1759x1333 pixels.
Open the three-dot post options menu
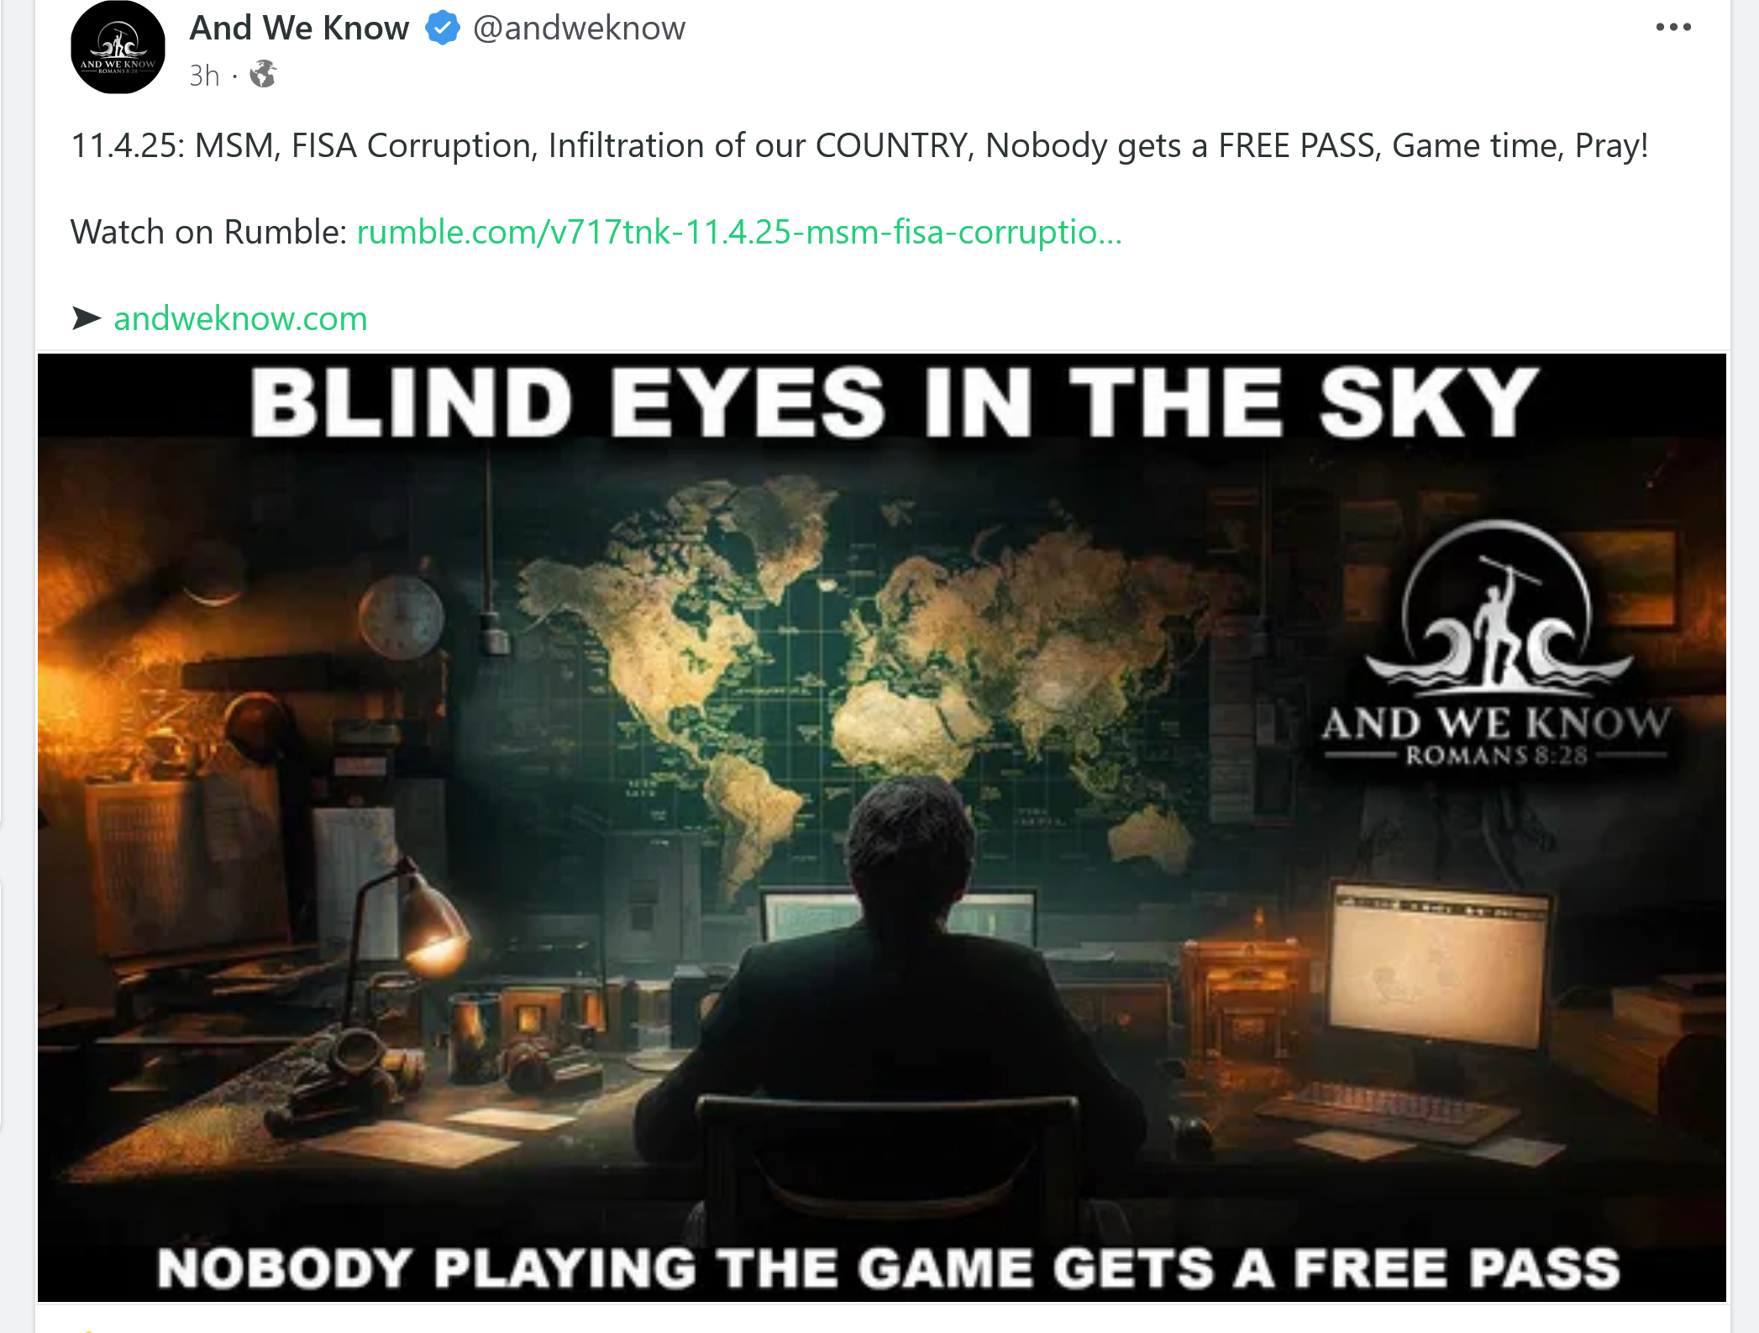click(1672, 27)
